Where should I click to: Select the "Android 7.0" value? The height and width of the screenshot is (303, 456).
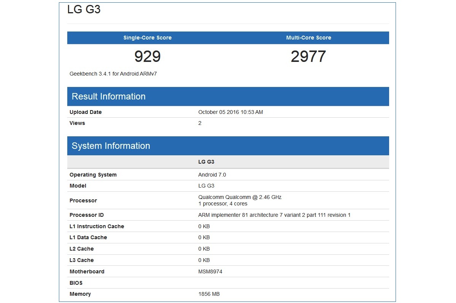(x=212, y=175)
